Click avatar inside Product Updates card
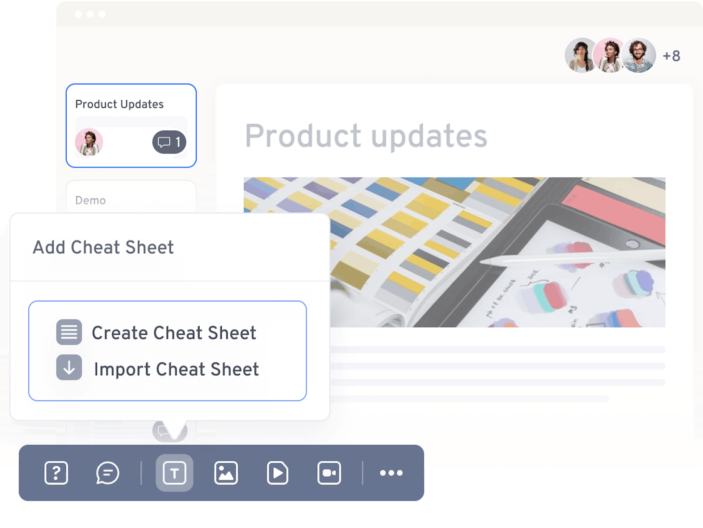Viewport: 703px width, 528px height. click(89, 142)
